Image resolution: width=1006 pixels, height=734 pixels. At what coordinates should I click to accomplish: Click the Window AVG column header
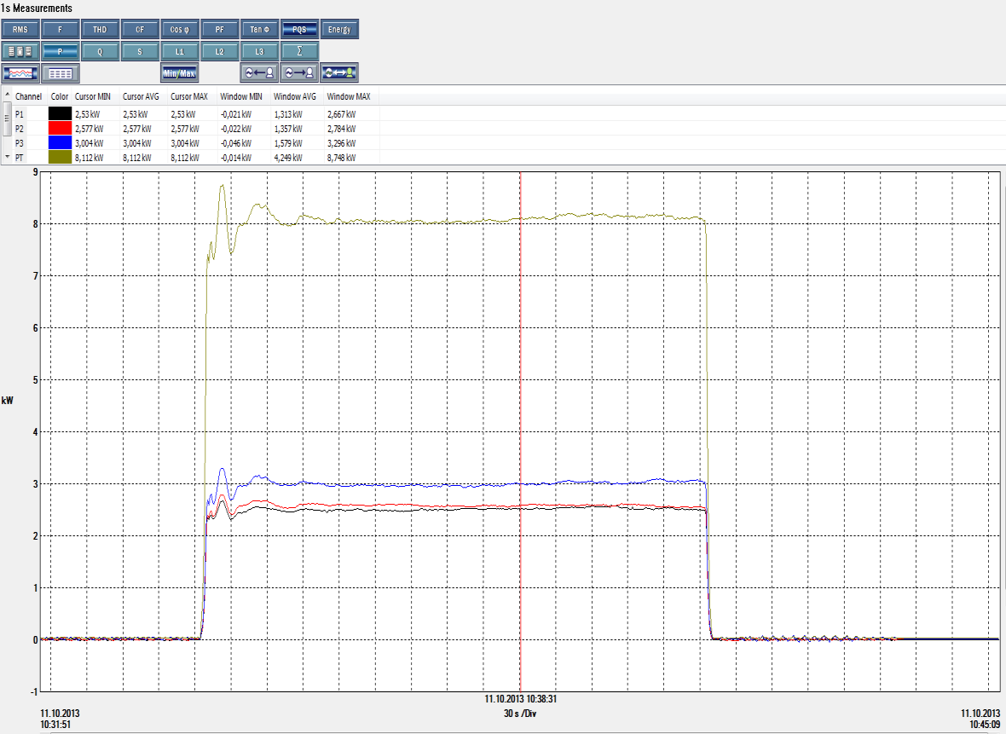pos(295,96)
